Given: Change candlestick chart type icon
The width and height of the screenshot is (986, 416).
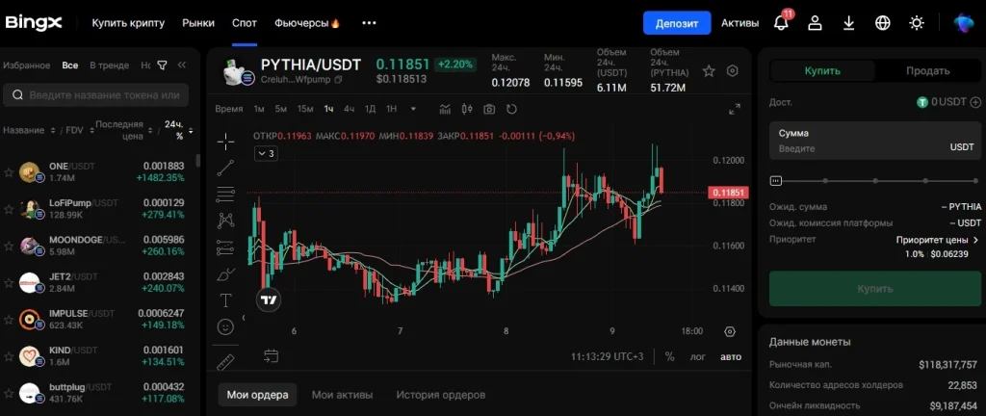Looking at the screenshot, I should pos(467,109).
